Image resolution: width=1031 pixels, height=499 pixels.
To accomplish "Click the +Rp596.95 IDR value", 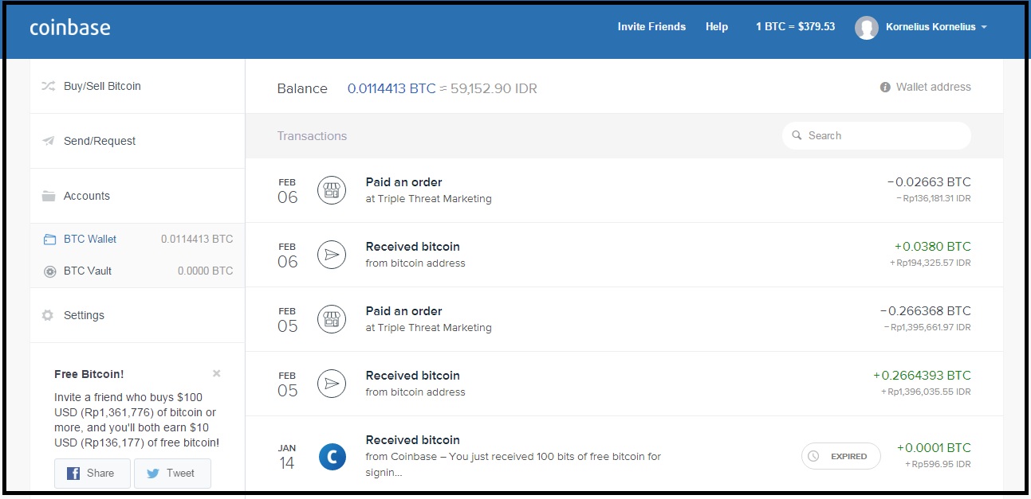I will point(939,464).
